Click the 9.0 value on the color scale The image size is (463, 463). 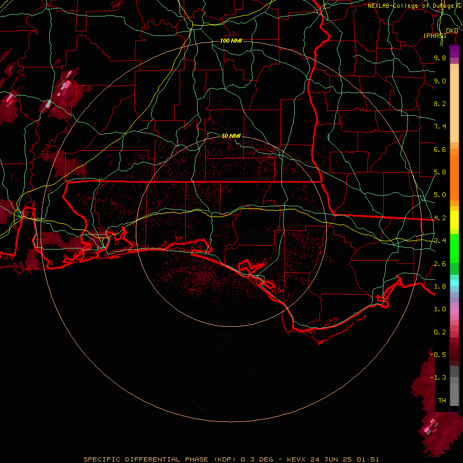[440, 81]
